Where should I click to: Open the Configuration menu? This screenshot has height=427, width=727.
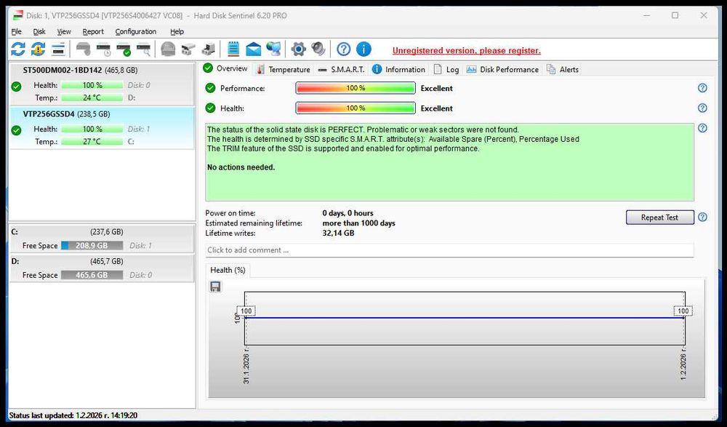point(135,31)
